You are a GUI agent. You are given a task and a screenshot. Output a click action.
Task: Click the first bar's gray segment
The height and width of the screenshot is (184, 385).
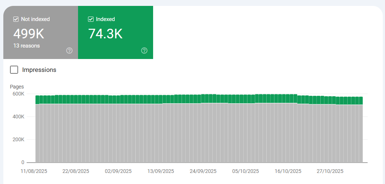click(x=37, y=133)
